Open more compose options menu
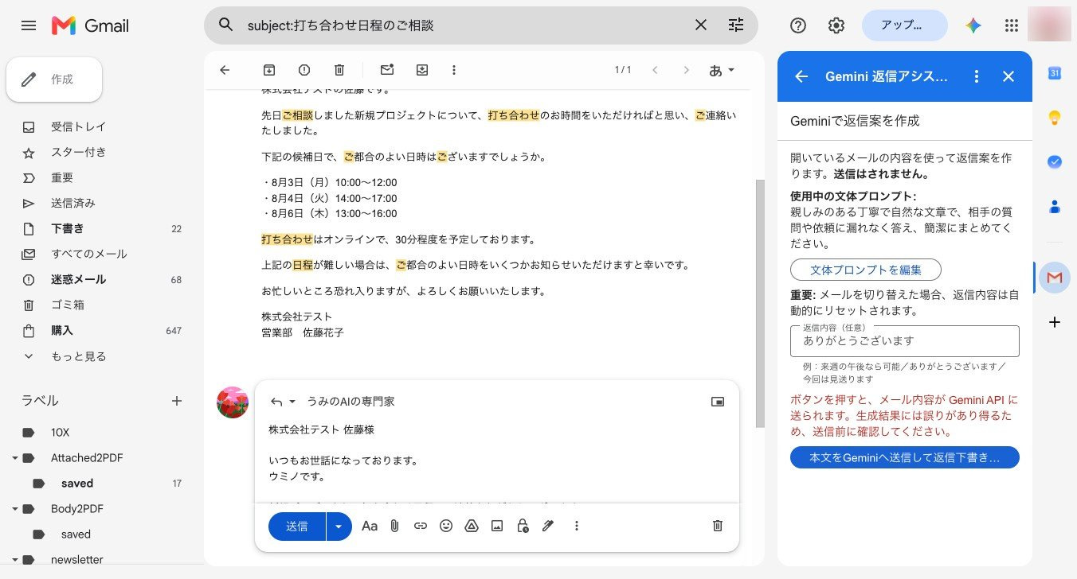The width and height of the screenshot is (1077, 579). point(577,526)
